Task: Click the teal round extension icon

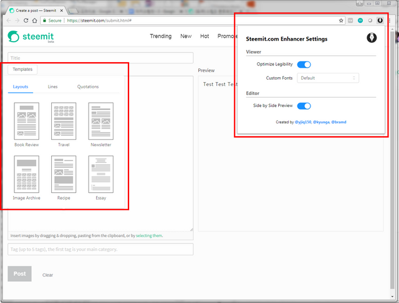Action: [360, 21]
